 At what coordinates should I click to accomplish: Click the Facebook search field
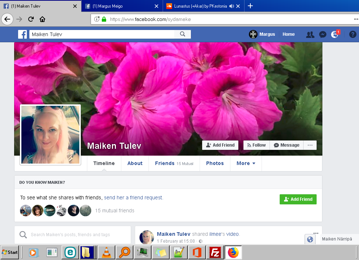coord(102,34)
